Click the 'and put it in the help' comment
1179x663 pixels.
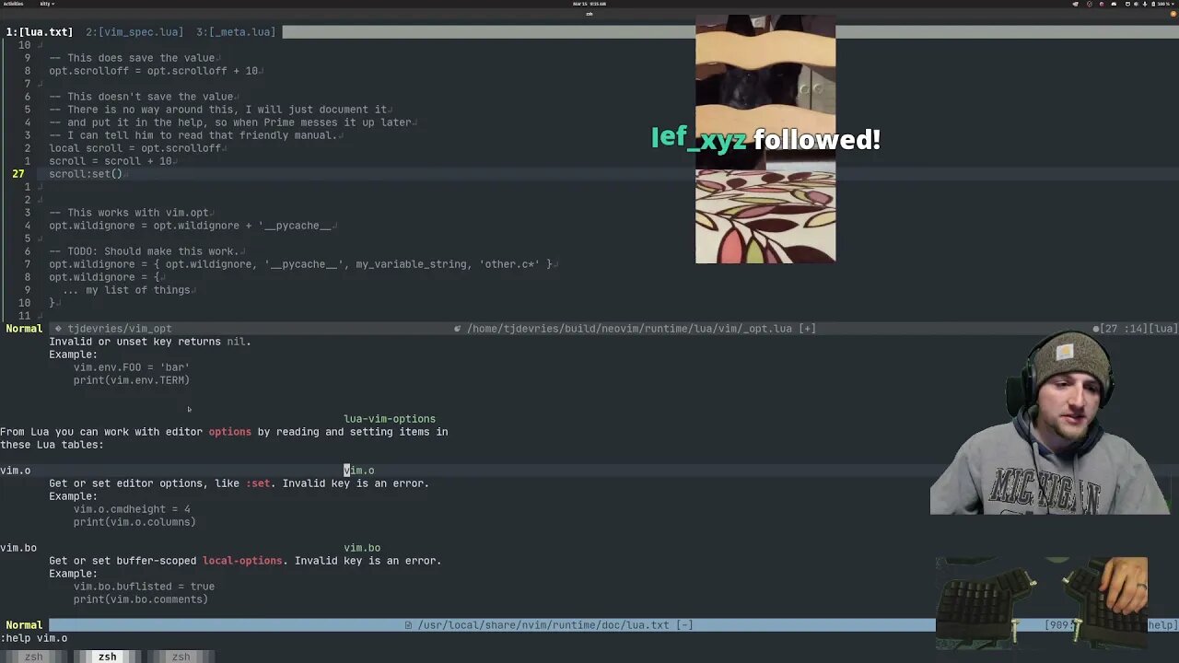click(230, 122)
